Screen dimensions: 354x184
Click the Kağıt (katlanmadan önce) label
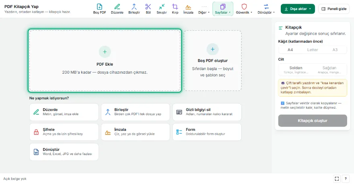[x=300, y=41]
